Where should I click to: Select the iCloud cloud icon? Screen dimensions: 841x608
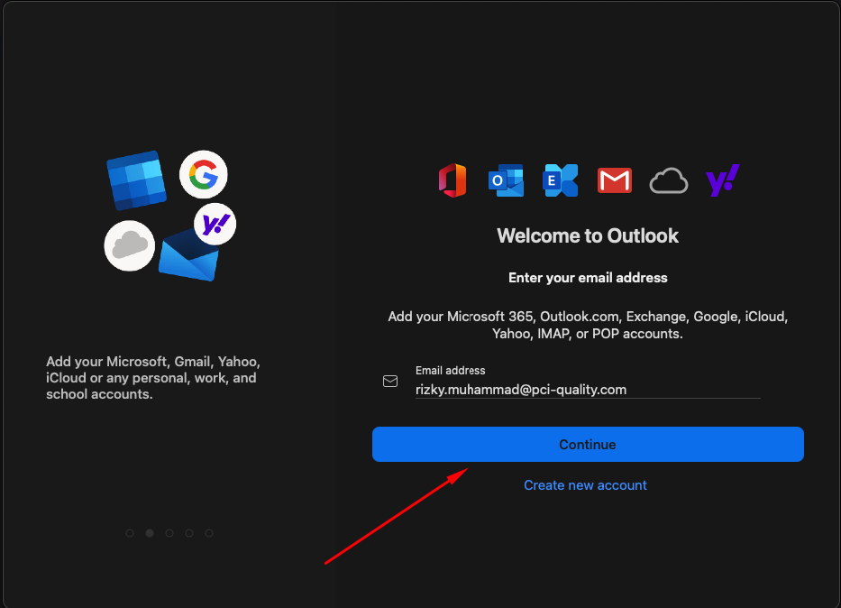click(669, 180)
